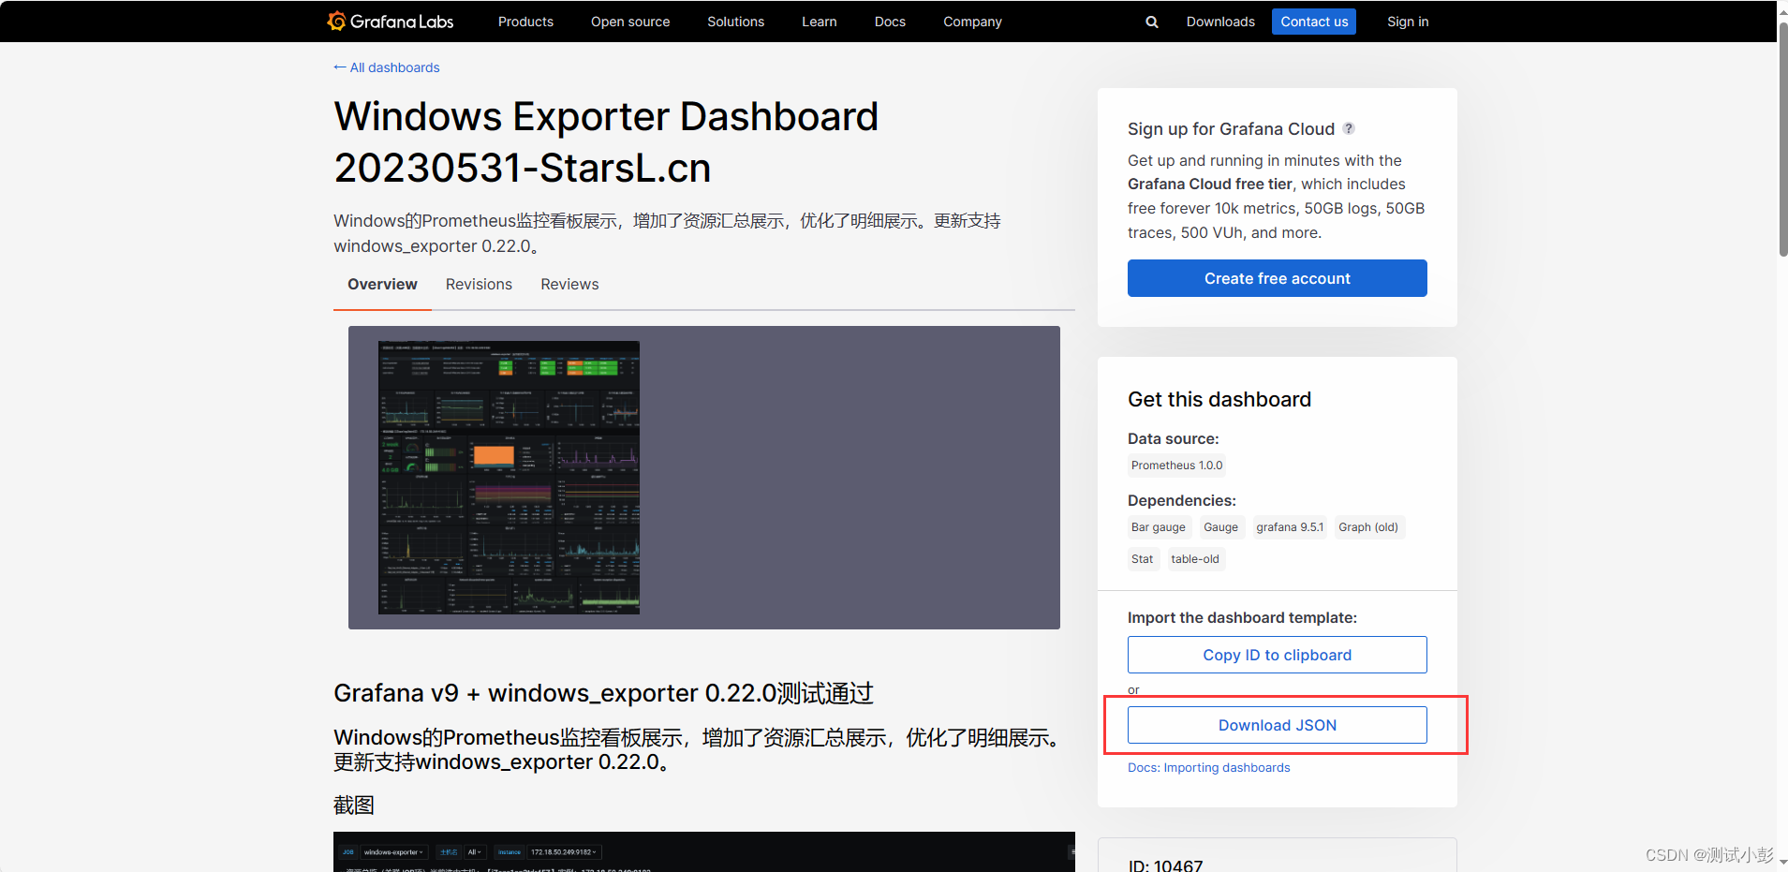
Task: Click the Bar gauge dependency tag
Action: [1159, 527]
